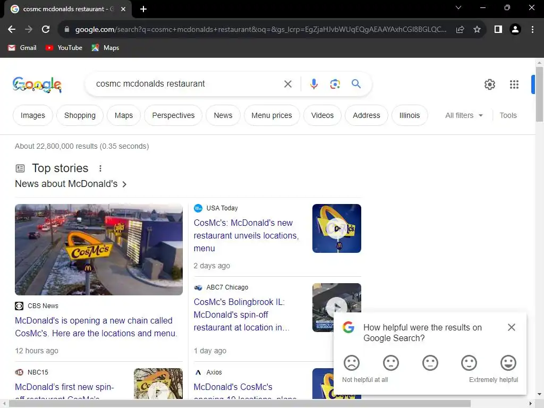
Task: Open USA Today CosMc's locations article
Action: point(246,235)
